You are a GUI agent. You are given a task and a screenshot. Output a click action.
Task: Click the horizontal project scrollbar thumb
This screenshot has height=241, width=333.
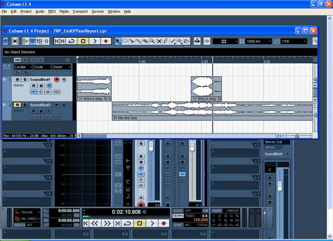[x=94, y=136]
